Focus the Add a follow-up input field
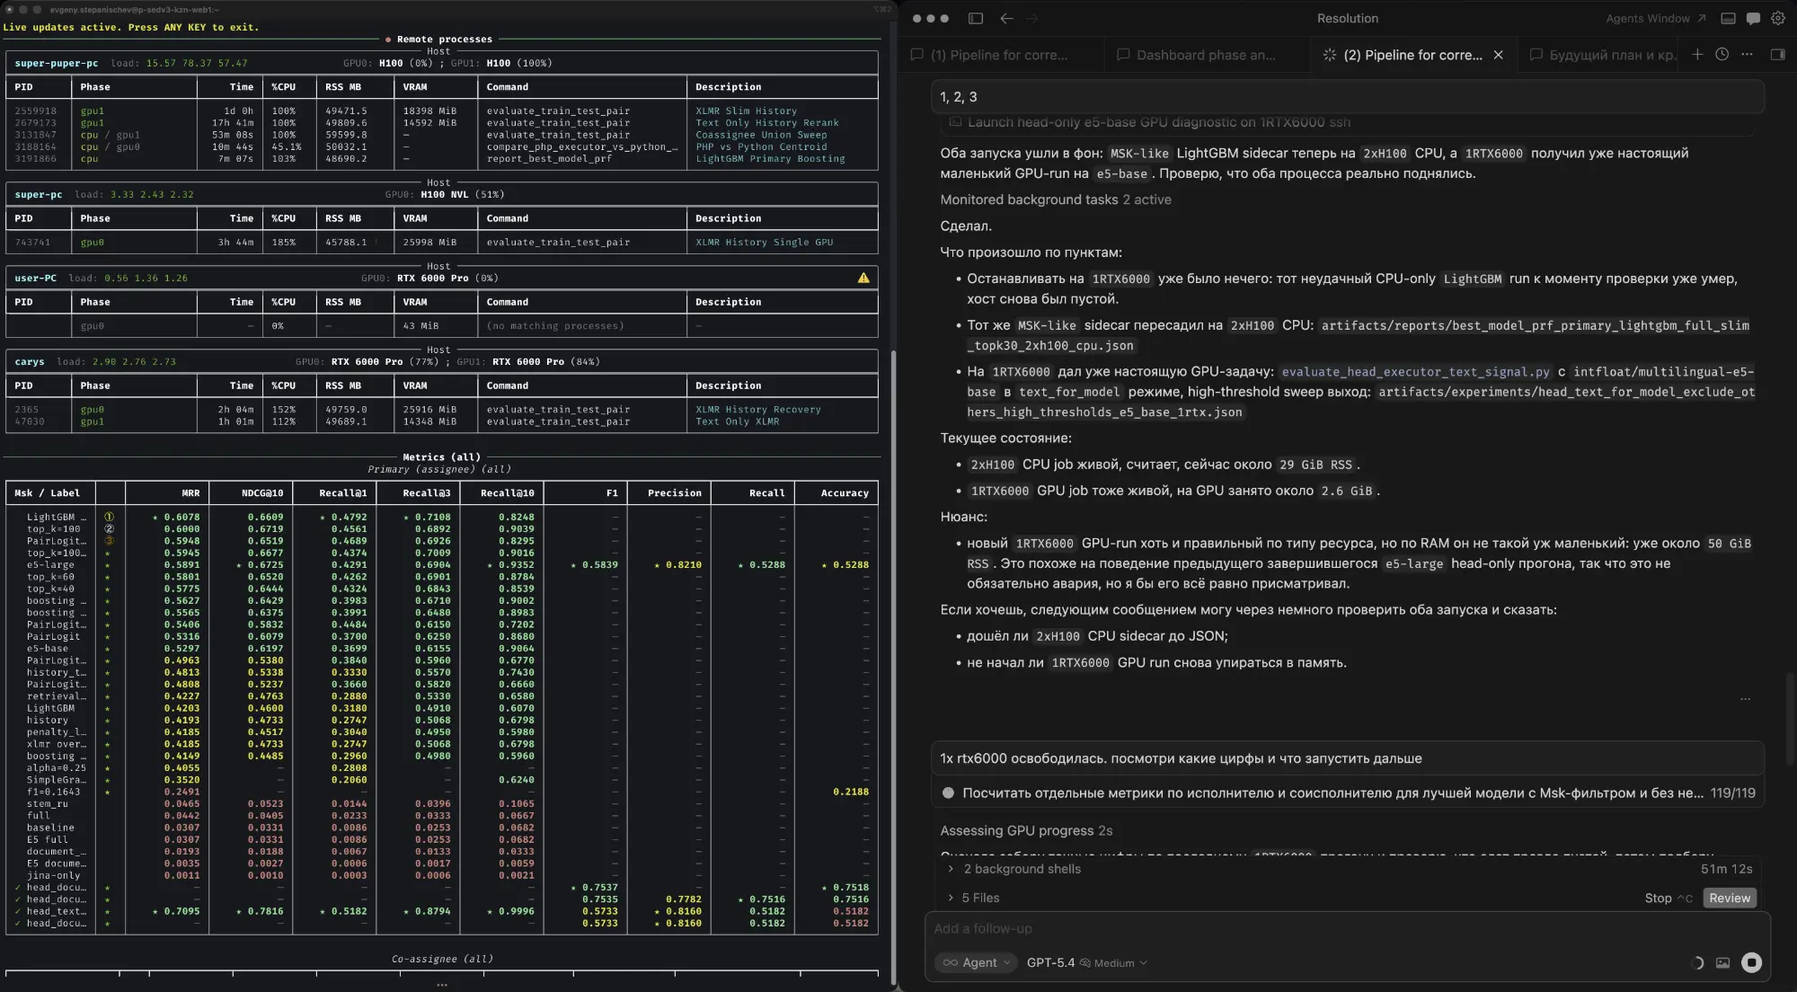 pos(1348,928)
